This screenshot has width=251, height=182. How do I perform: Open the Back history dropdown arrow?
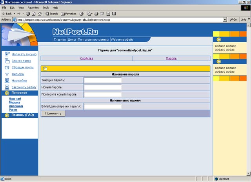[14, 14]
